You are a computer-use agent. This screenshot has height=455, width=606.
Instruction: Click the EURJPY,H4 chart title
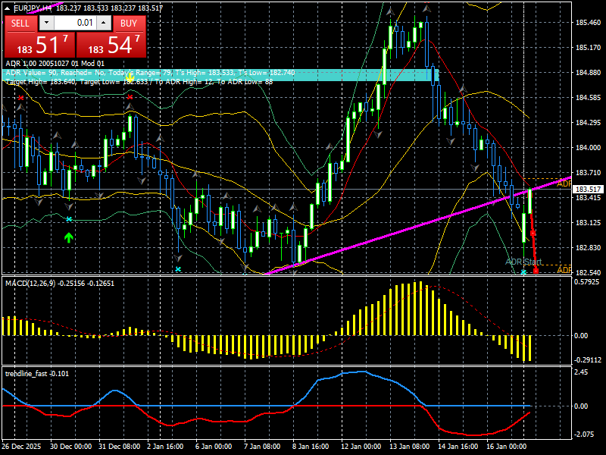point(33,8)
